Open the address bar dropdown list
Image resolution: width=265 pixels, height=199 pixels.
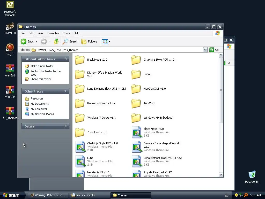click(x=205, y=50)
